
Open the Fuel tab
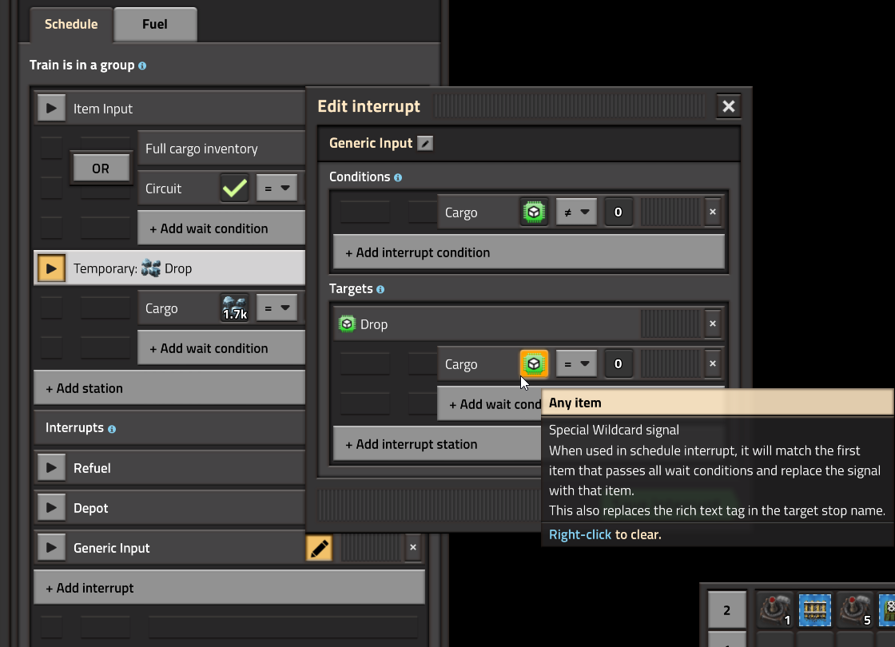point(155,25)
